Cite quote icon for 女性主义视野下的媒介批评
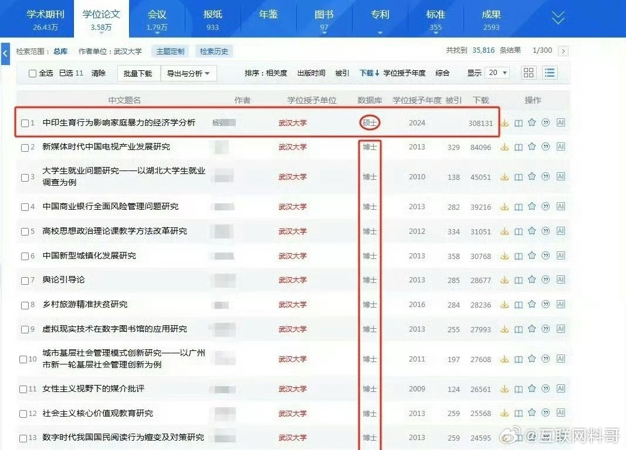 pos(546,388)
